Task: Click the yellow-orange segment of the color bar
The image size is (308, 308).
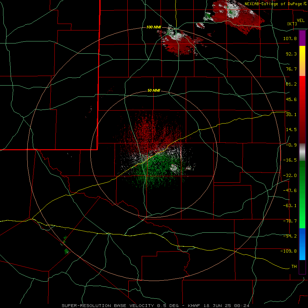Action: [302, 61]
